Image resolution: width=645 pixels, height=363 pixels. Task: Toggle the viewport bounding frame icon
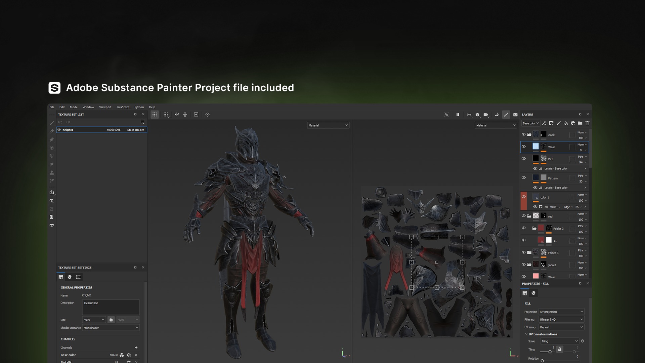click(x=155, y=115)
